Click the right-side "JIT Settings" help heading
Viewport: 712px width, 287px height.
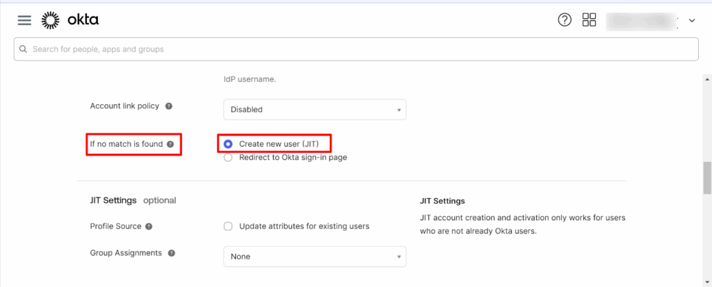442,201
